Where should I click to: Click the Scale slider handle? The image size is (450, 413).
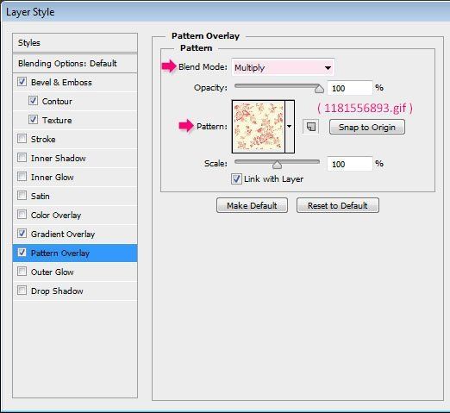click(277, 165)
